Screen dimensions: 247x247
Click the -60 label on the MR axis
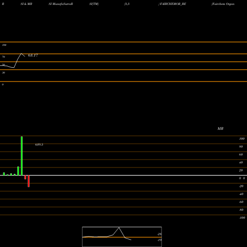241,202
